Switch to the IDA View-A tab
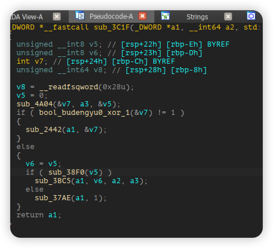273x248 pixels. 27,17
